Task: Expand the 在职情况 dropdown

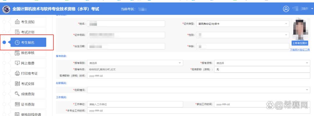Action: point(199,90)
